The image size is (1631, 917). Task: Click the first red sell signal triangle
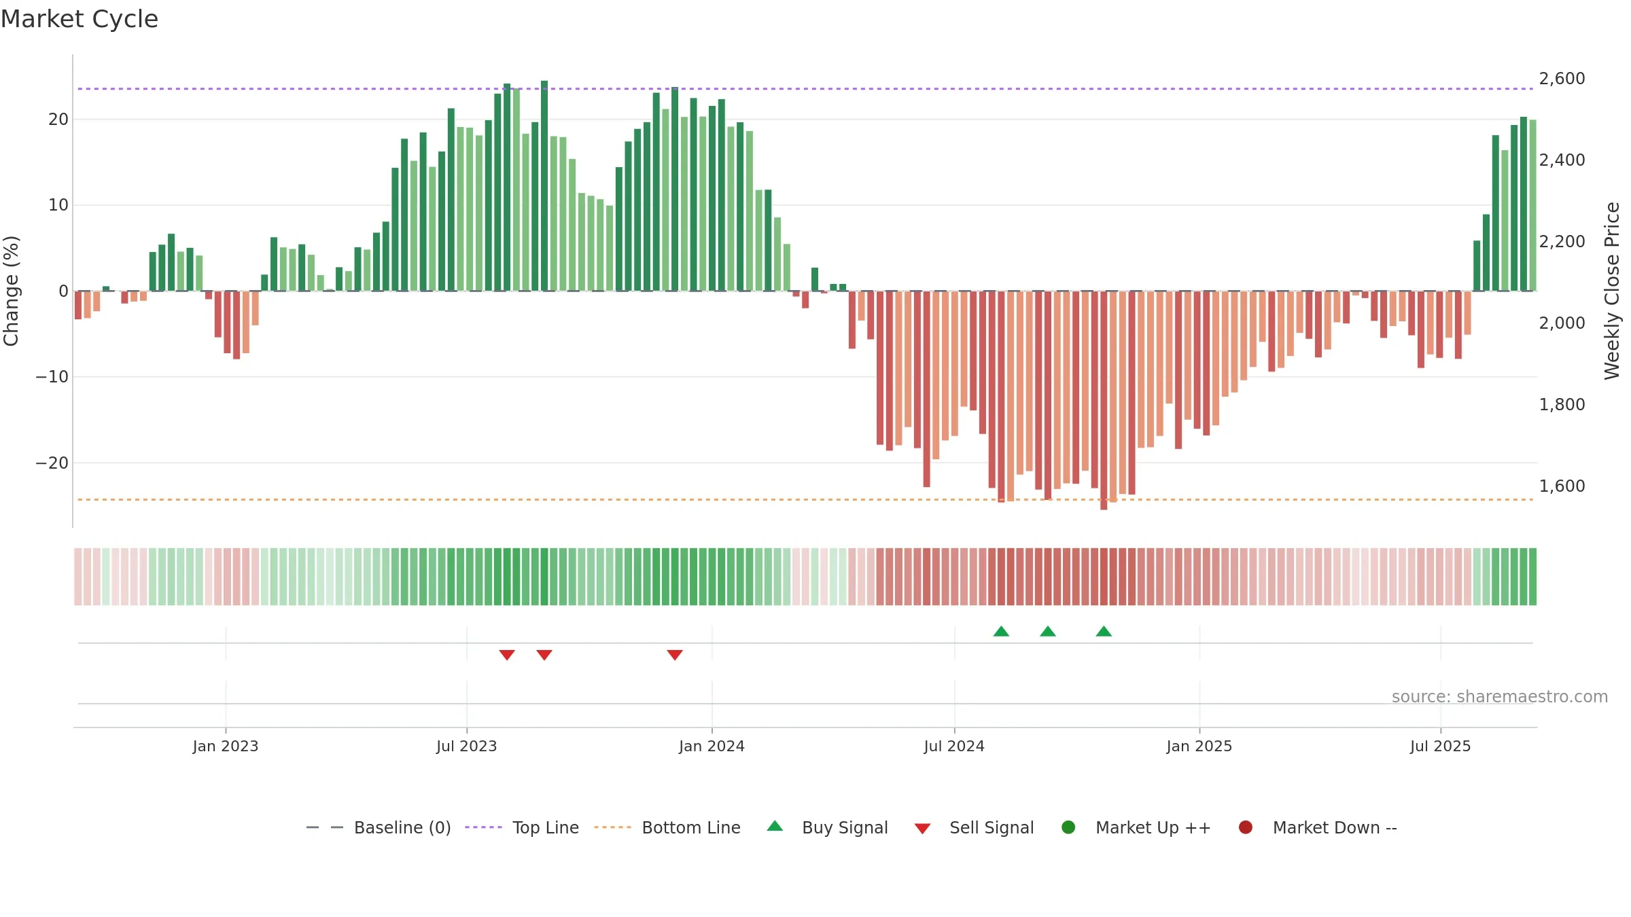pos(507,655)
